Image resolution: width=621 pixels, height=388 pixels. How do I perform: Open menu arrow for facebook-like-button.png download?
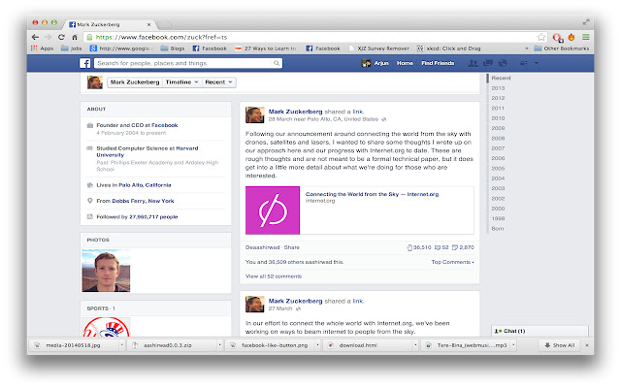click(317, 345)
